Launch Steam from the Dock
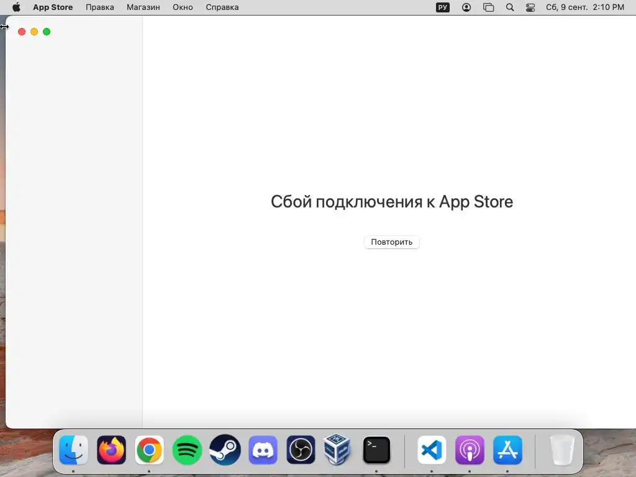Viewport: 636px width, 477px height. tap(225, 450)
